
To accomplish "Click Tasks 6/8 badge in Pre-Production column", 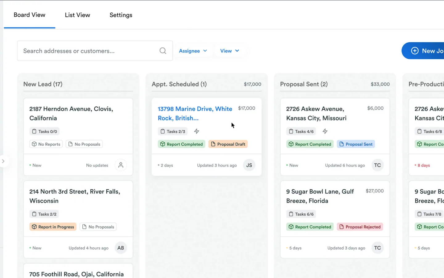I will 429,131.
